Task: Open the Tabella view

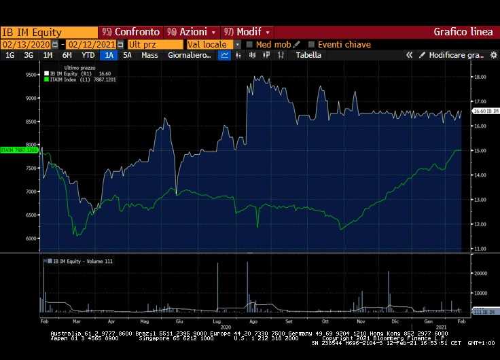Action: point(308,55)
